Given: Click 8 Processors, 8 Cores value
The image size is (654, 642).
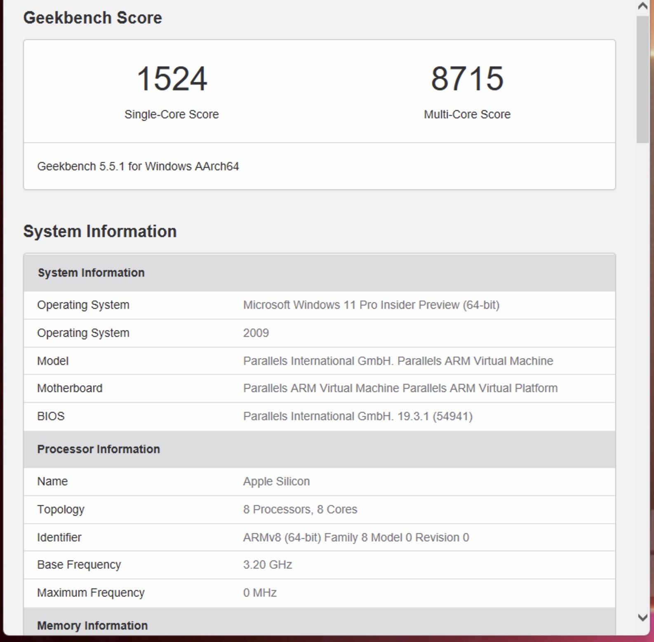Looking at the screenshot, I should coord(300,509).
